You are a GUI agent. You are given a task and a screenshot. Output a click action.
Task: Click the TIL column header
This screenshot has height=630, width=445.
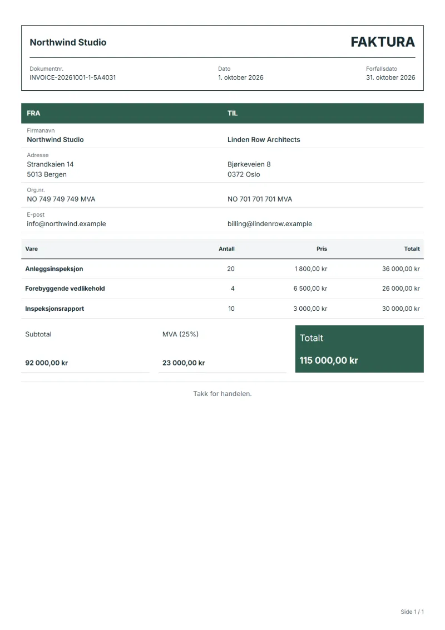(x=233, y=113)
